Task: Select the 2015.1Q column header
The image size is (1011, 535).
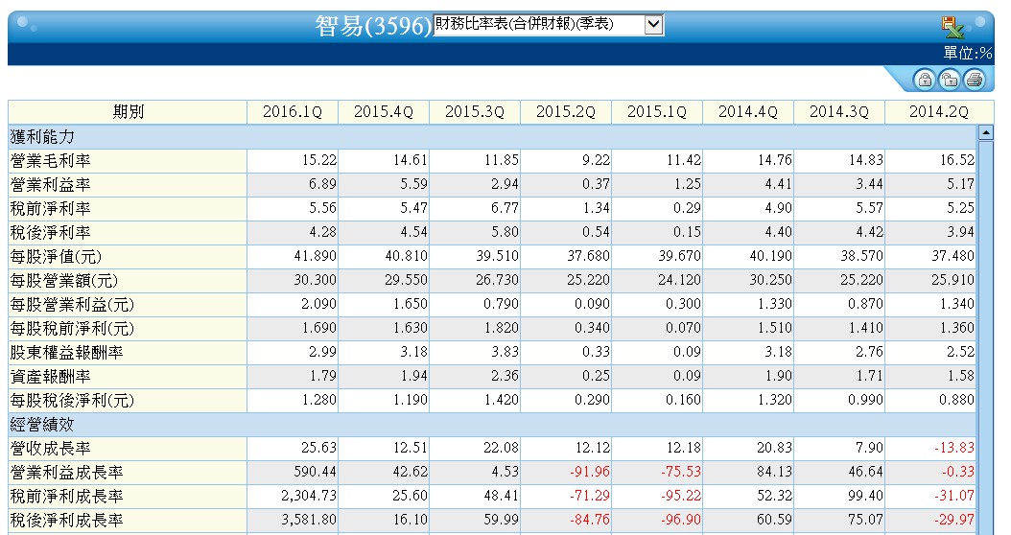Action: tap(657, 112)
